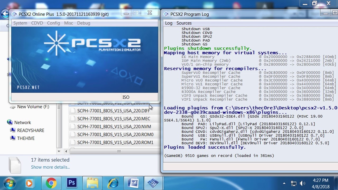The width and height of the screenshot is (338, 190).
Task: Open Photoshop from the taskbar
Action: tap(72, 183)
